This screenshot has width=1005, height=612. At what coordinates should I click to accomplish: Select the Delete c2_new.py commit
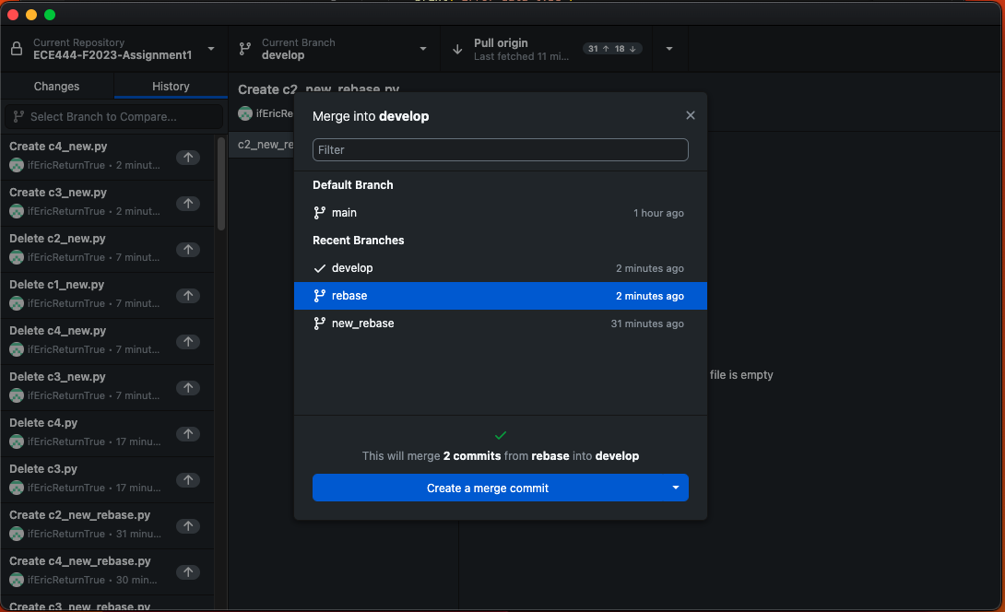[x=108, y=249]
